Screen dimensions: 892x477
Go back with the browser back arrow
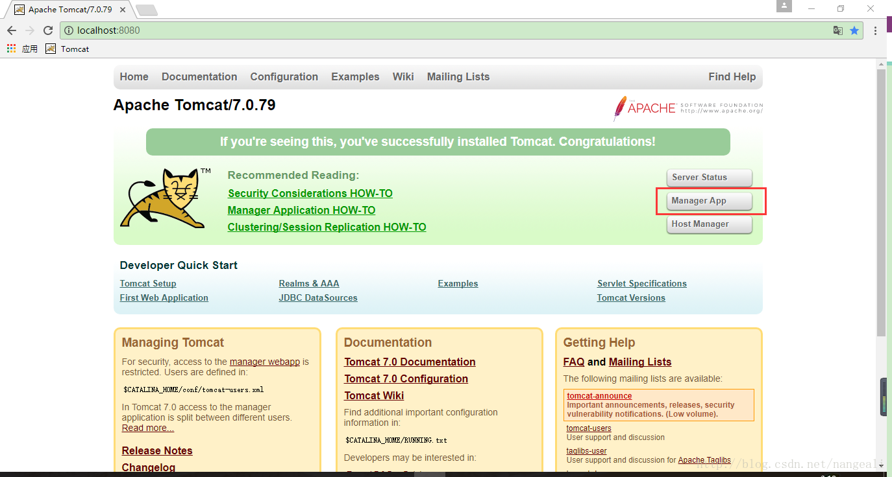point(12,30)
